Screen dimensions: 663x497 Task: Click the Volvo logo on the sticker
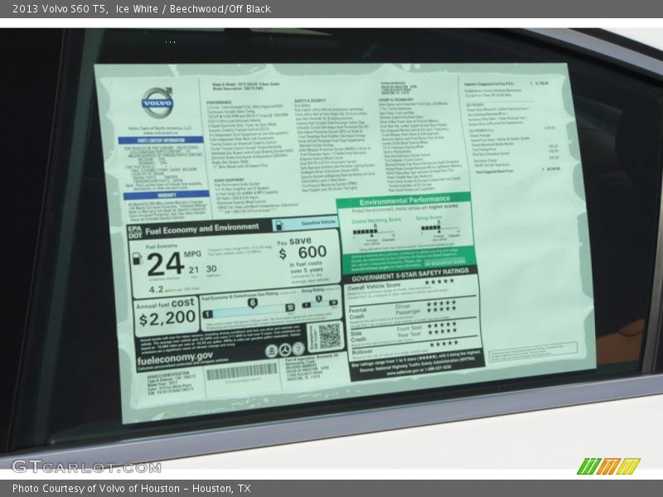tap(156, 104)
